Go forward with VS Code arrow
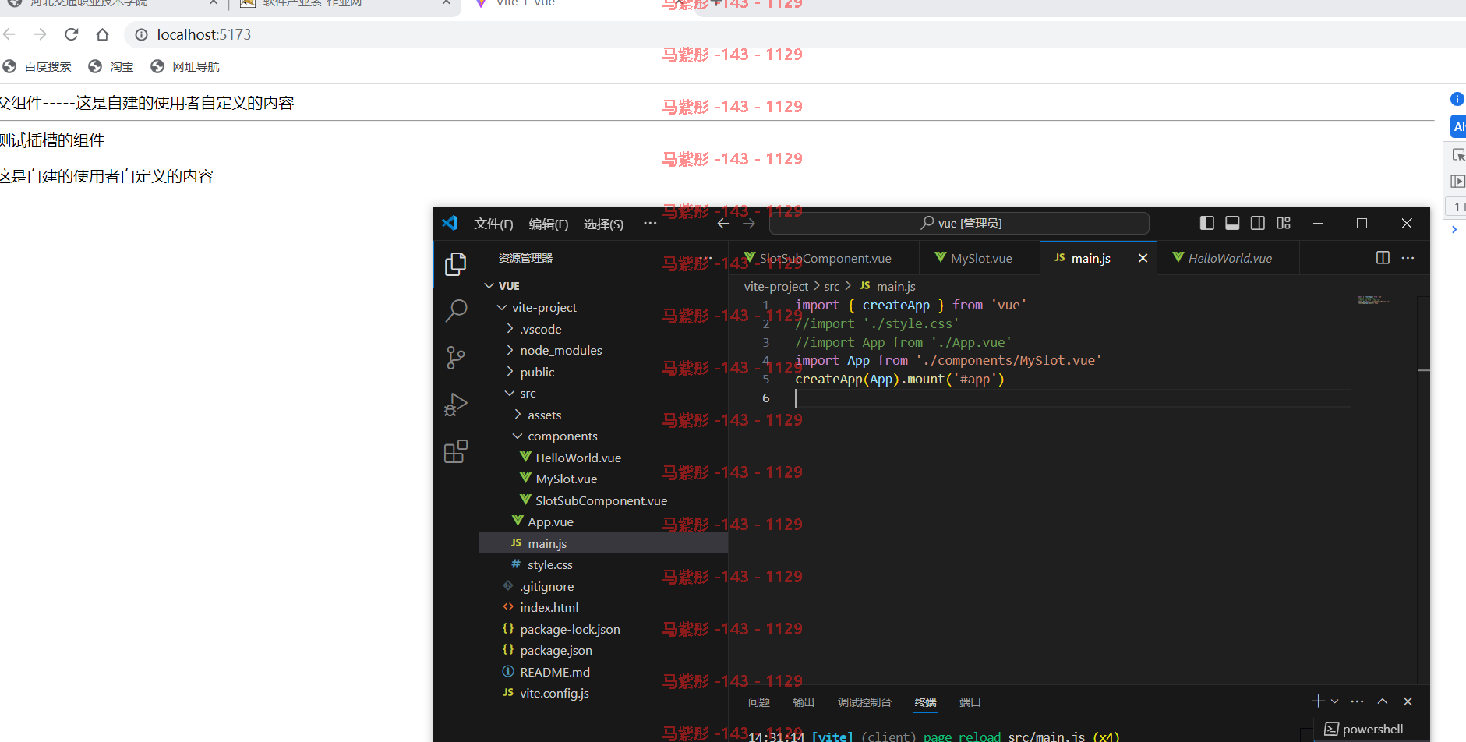The image size is (1466, 742). pyautogui.click(x=749, y=224)
